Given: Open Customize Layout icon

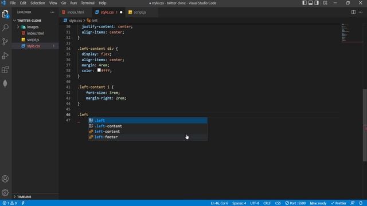Looking at the screenshot, I should coord(325,3).
